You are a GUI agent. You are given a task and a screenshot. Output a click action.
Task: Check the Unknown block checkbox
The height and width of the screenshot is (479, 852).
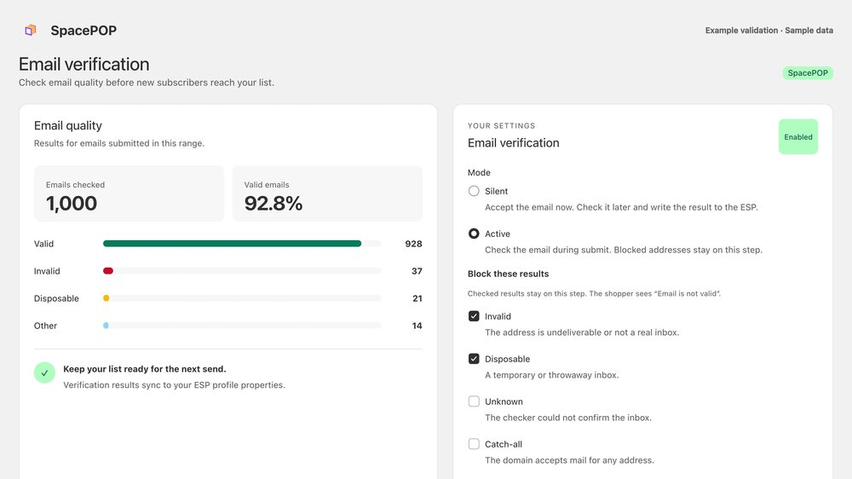474,401
